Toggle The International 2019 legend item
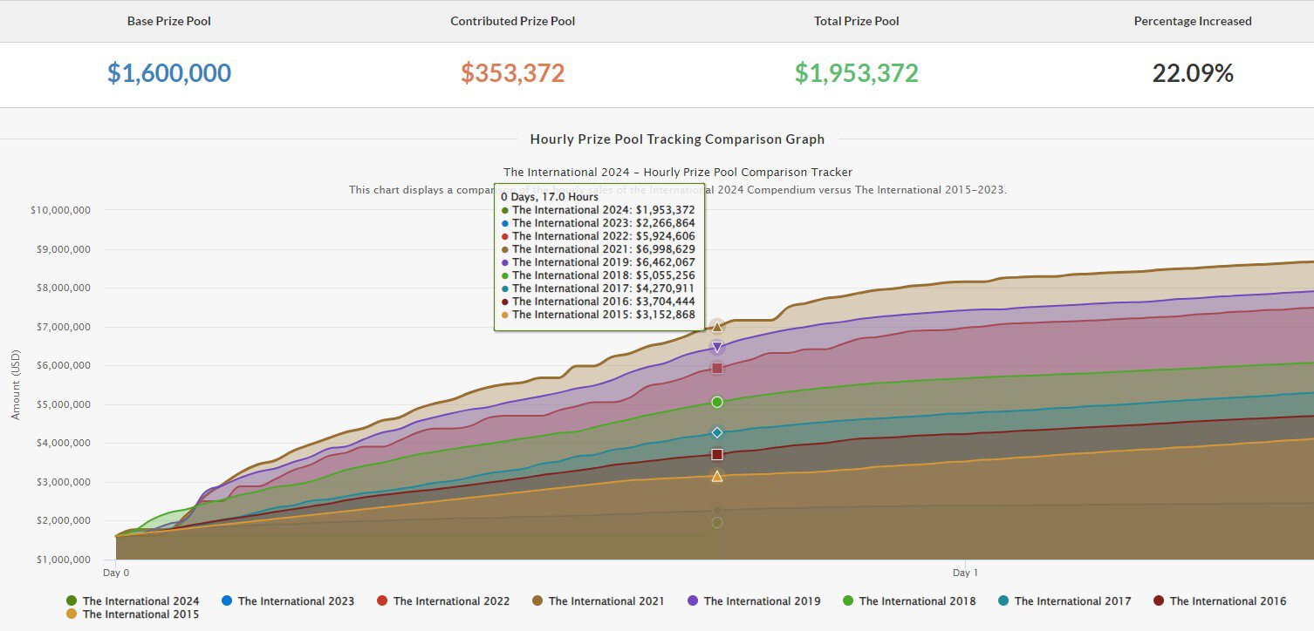Viewport: 1314px width, 631px height. click(754, 601)
